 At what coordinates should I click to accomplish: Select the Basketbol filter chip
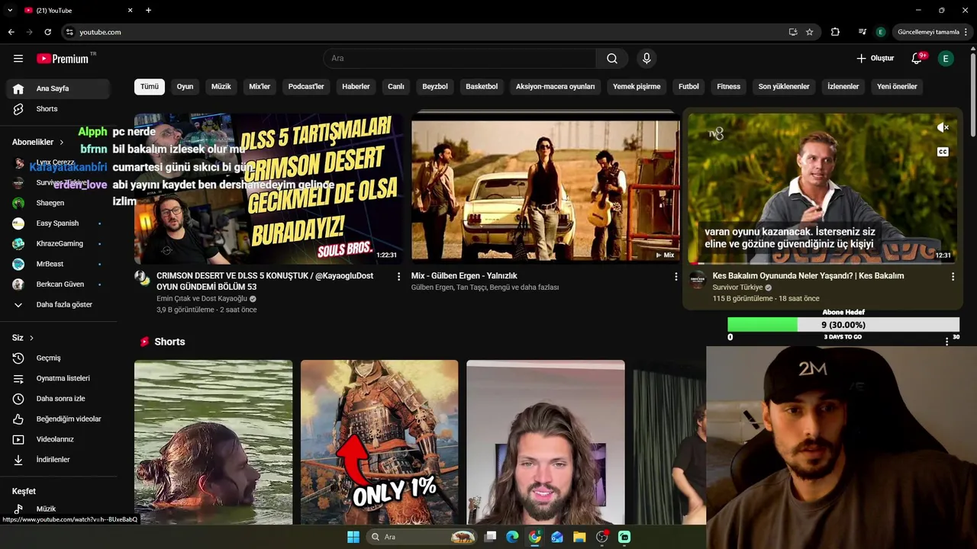click(482, 87)
